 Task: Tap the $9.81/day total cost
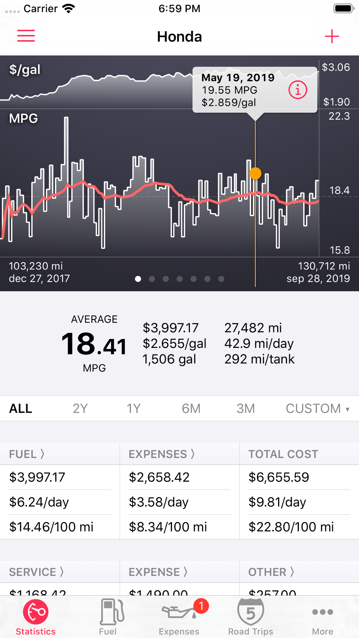[277, 502]
